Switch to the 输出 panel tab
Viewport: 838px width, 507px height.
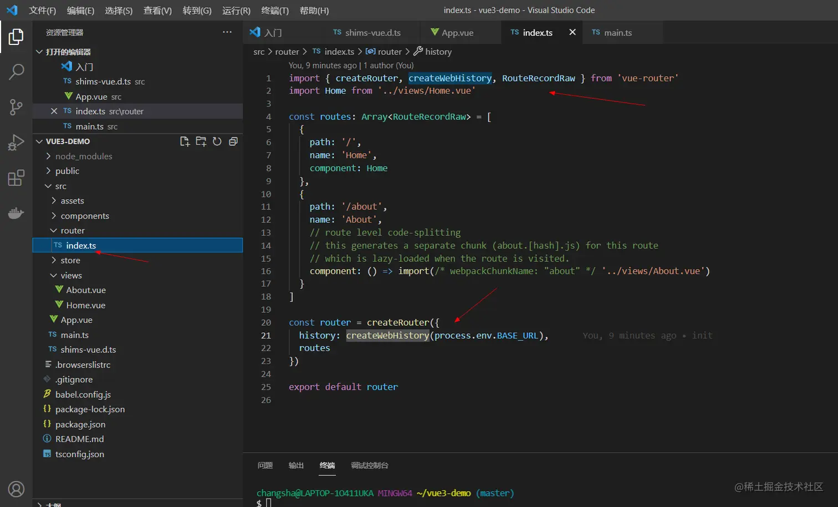296,465
